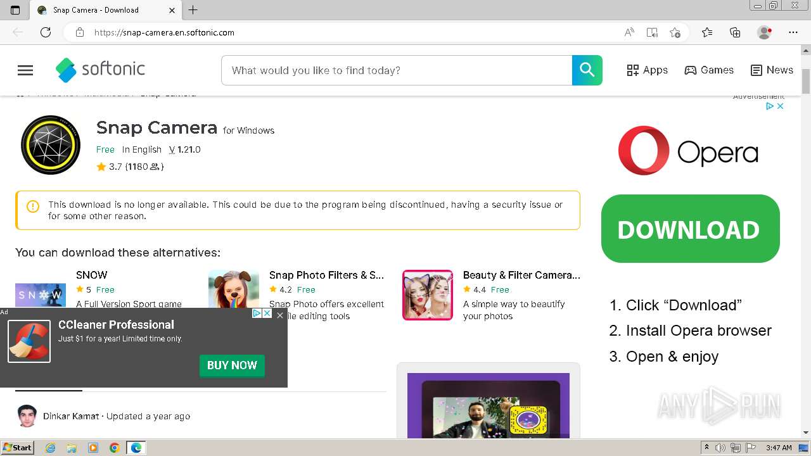Open the Apps section
This screenshot has height=456, width=811.
click(x=647, y=70)
